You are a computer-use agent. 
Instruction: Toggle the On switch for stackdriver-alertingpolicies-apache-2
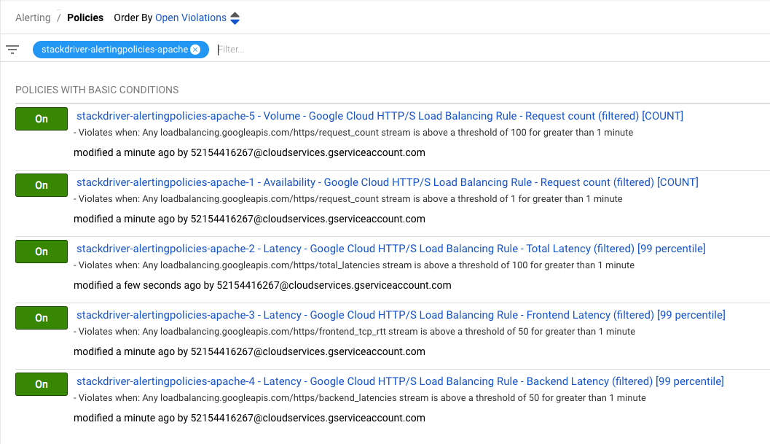[x=41, y=251]
